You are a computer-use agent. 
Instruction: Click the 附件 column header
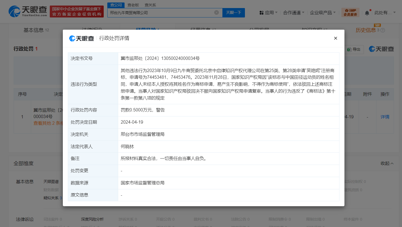[368, 94]
